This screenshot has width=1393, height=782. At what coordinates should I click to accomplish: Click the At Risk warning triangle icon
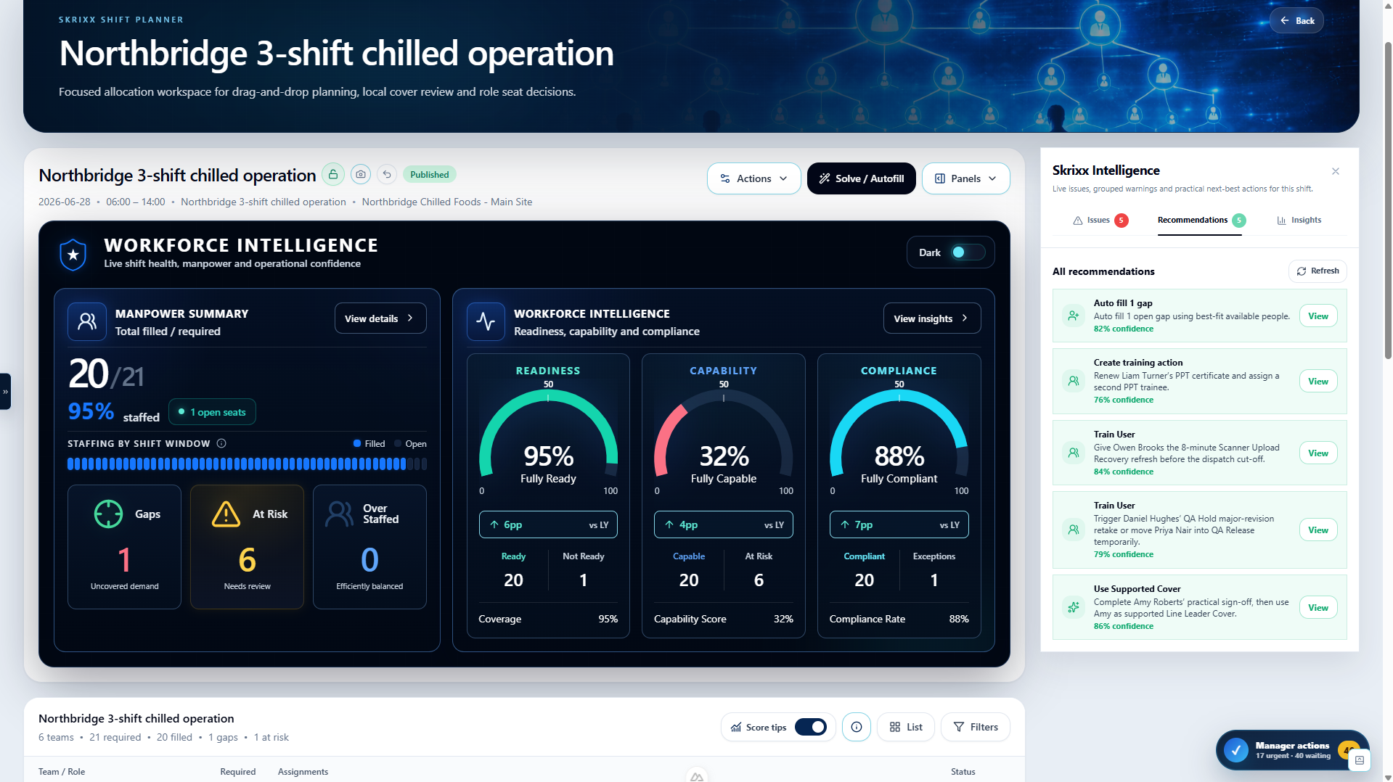point(226,514)
